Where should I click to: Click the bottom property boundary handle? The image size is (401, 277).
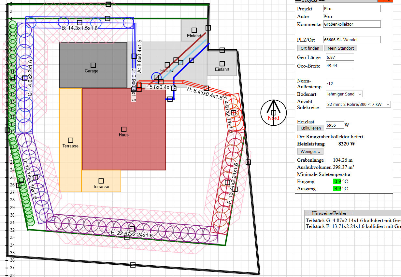(x=133, y=265)
